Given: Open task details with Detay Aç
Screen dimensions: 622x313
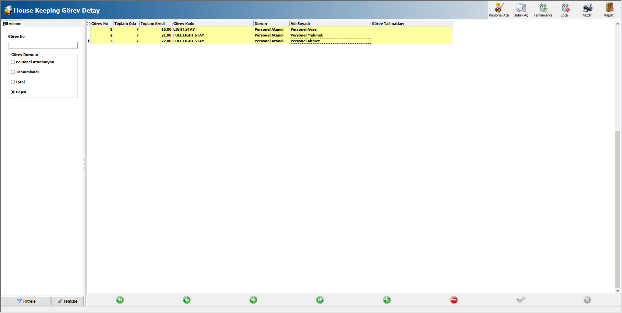Looking at the screenshot, I should click(521, 10).
